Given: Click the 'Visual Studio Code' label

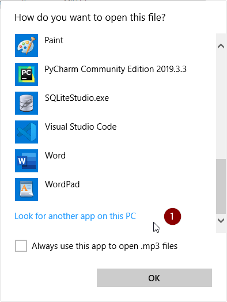Looking at the screenshot, I should click(81, 127).
